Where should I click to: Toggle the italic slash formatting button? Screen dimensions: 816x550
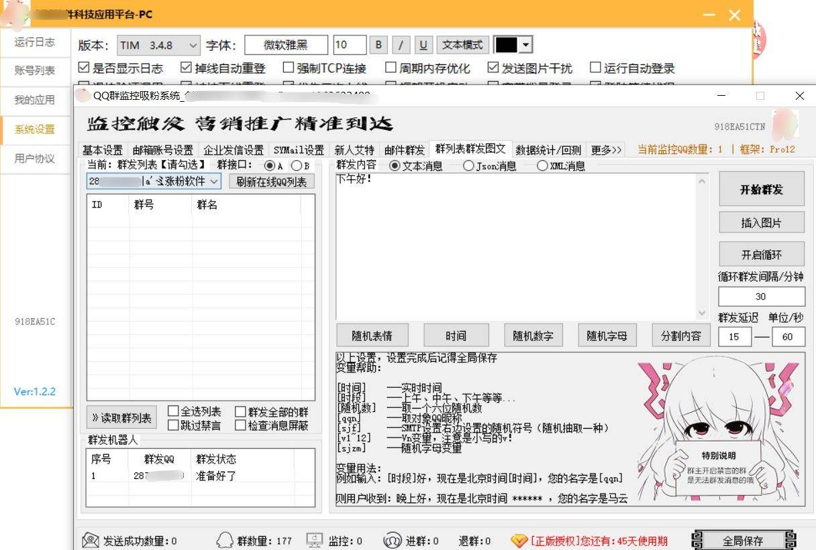click(x=401, y=45)
